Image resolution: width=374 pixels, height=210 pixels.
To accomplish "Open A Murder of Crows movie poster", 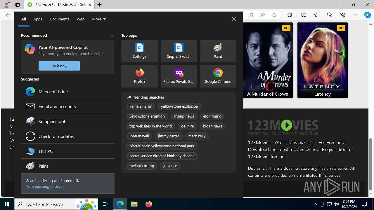I will [x=268, y=60].
